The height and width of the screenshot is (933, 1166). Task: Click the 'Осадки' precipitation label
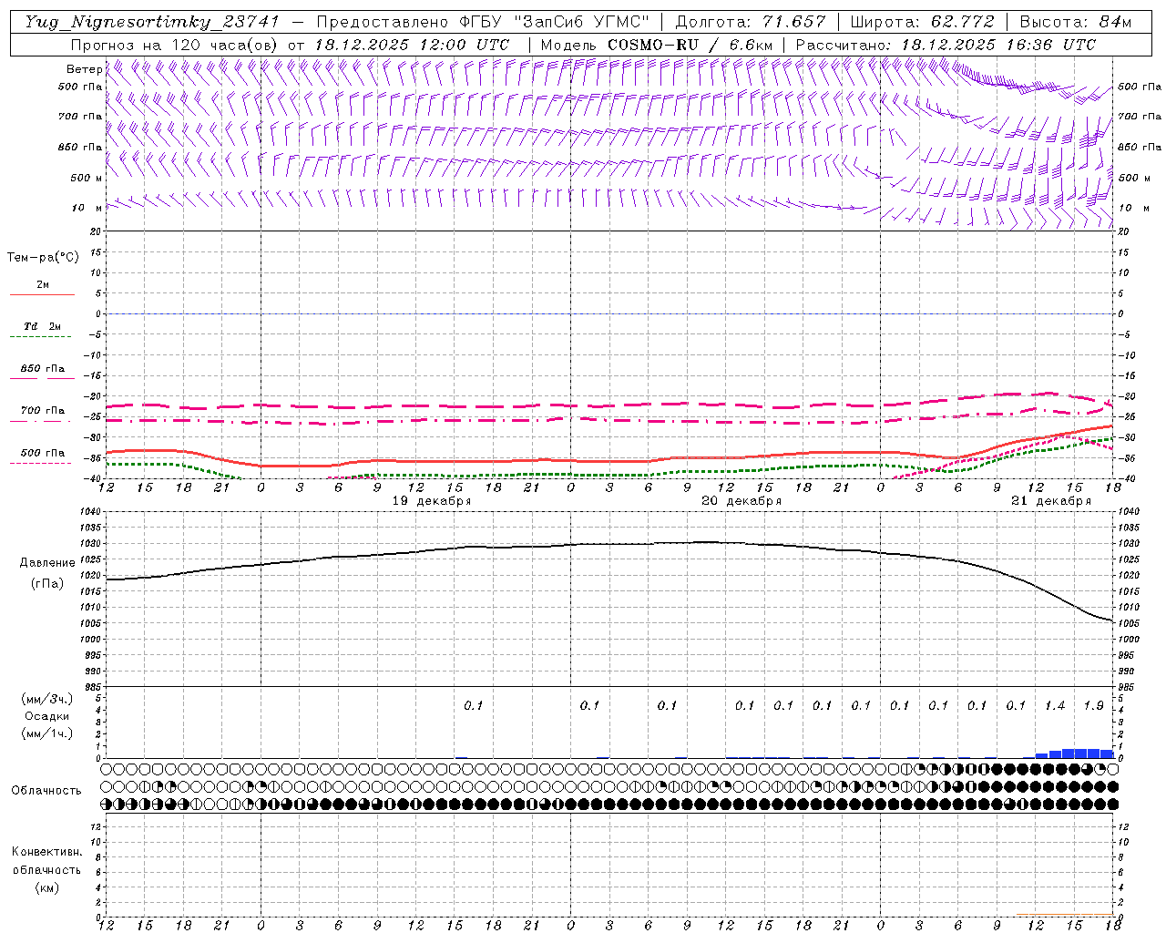point(47,716)
